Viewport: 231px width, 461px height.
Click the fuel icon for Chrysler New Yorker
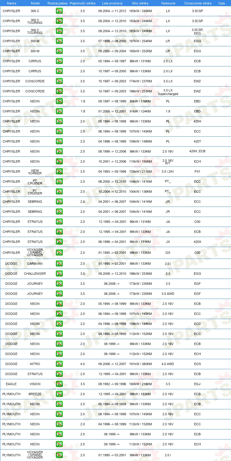pos(59,171)
